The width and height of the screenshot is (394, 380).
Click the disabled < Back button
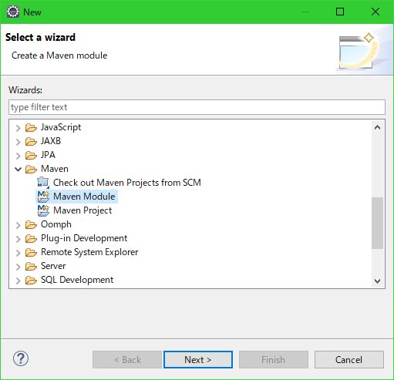127,359
